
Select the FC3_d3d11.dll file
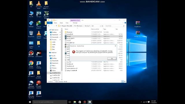[x=71, y=43]
